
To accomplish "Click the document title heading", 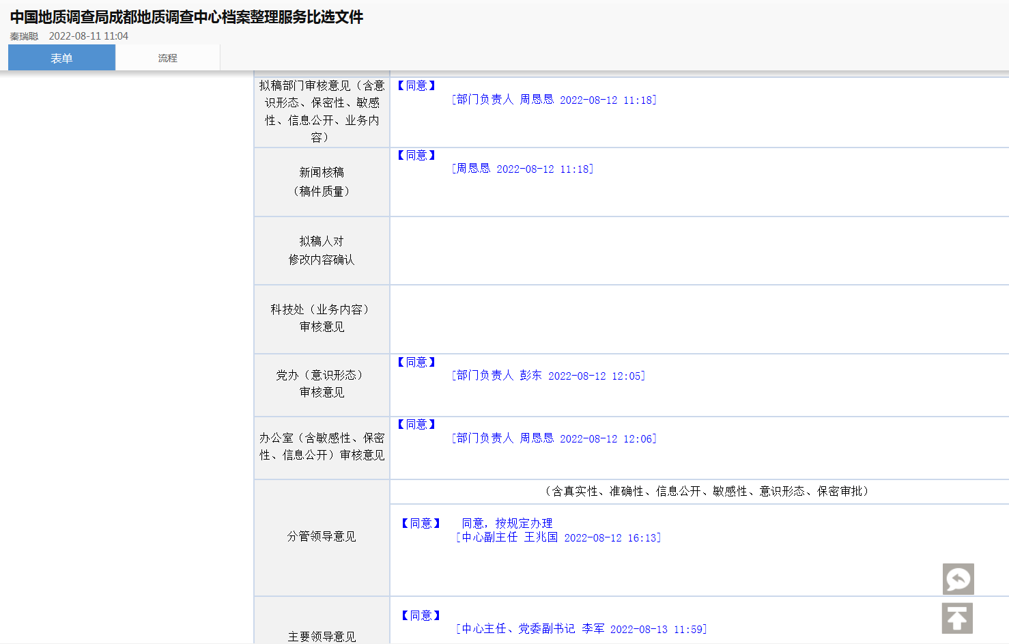I will 186,17.
